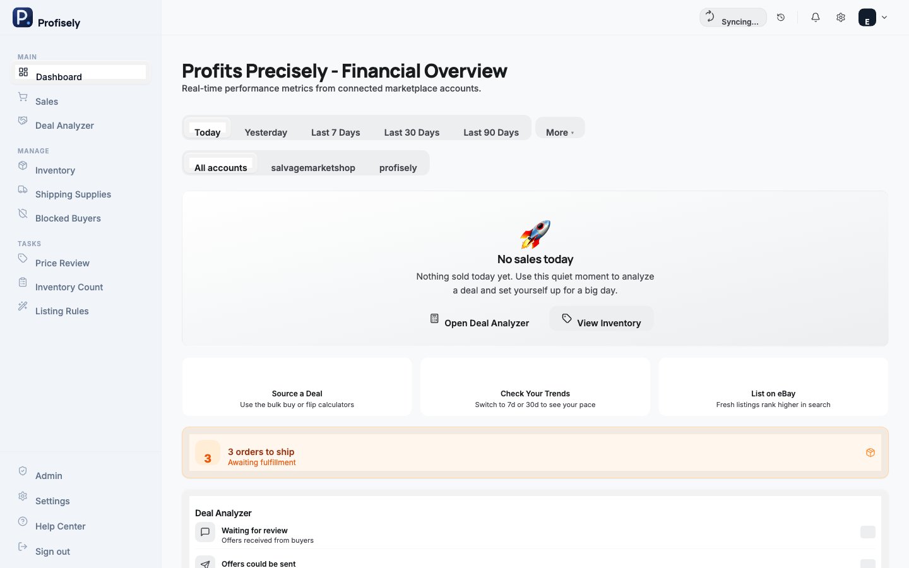This screenshot has width=909, height=568.
Task: Select the Last 30 Days tab
Action: point(412,132)
